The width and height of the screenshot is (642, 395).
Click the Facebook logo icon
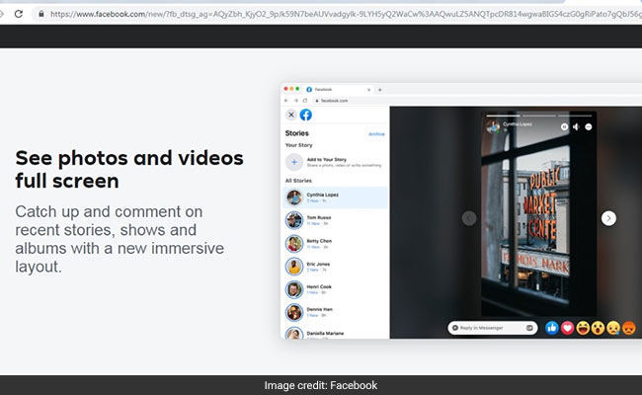[x=306, y=115]
